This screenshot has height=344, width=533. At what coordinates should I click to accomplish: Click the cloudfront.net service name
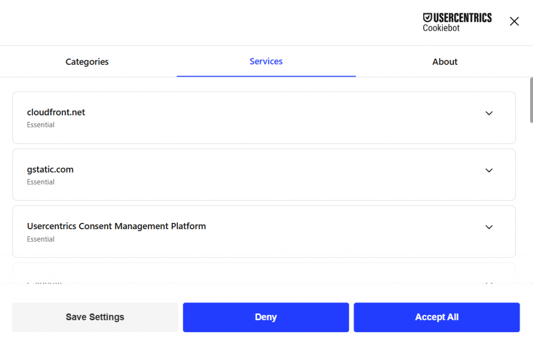[56, 112]
